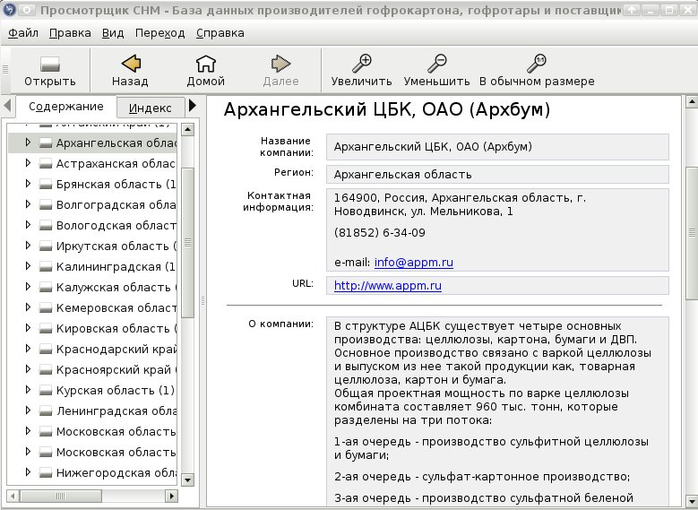This screenshot has width=698, height=510.
Task: Click the toolbar drag handle grip
Action: pyautogui.click(x=5, y=69)
